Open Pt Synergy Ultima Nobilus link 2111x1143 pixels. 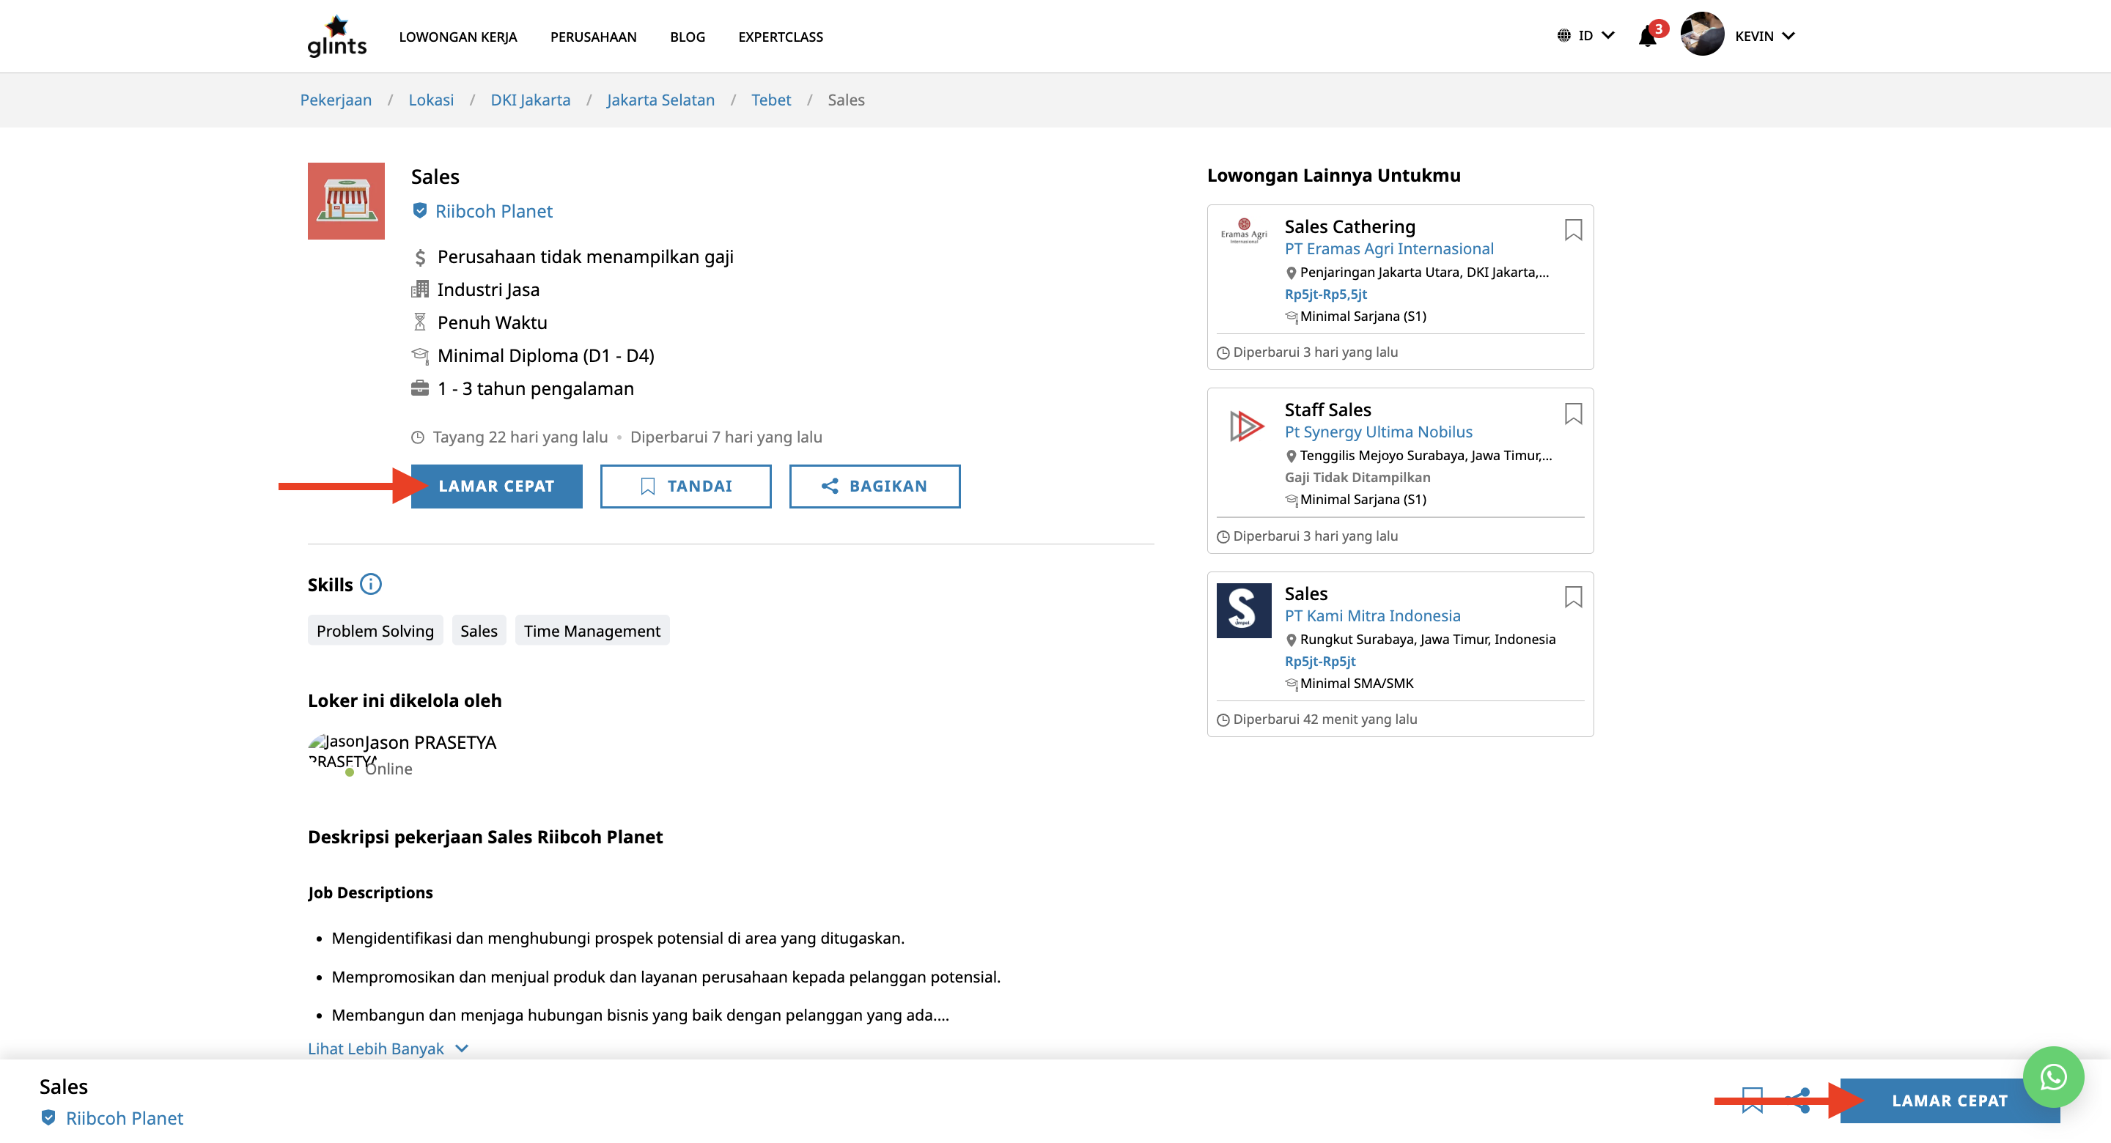coord(1378,432)
